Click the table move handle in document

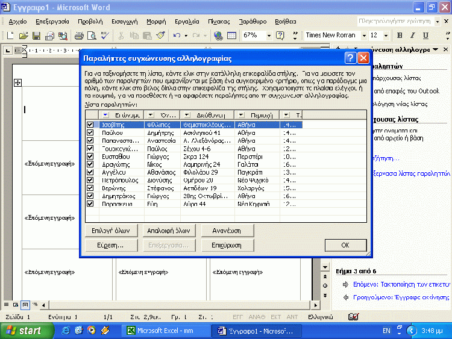click(17, 83)
